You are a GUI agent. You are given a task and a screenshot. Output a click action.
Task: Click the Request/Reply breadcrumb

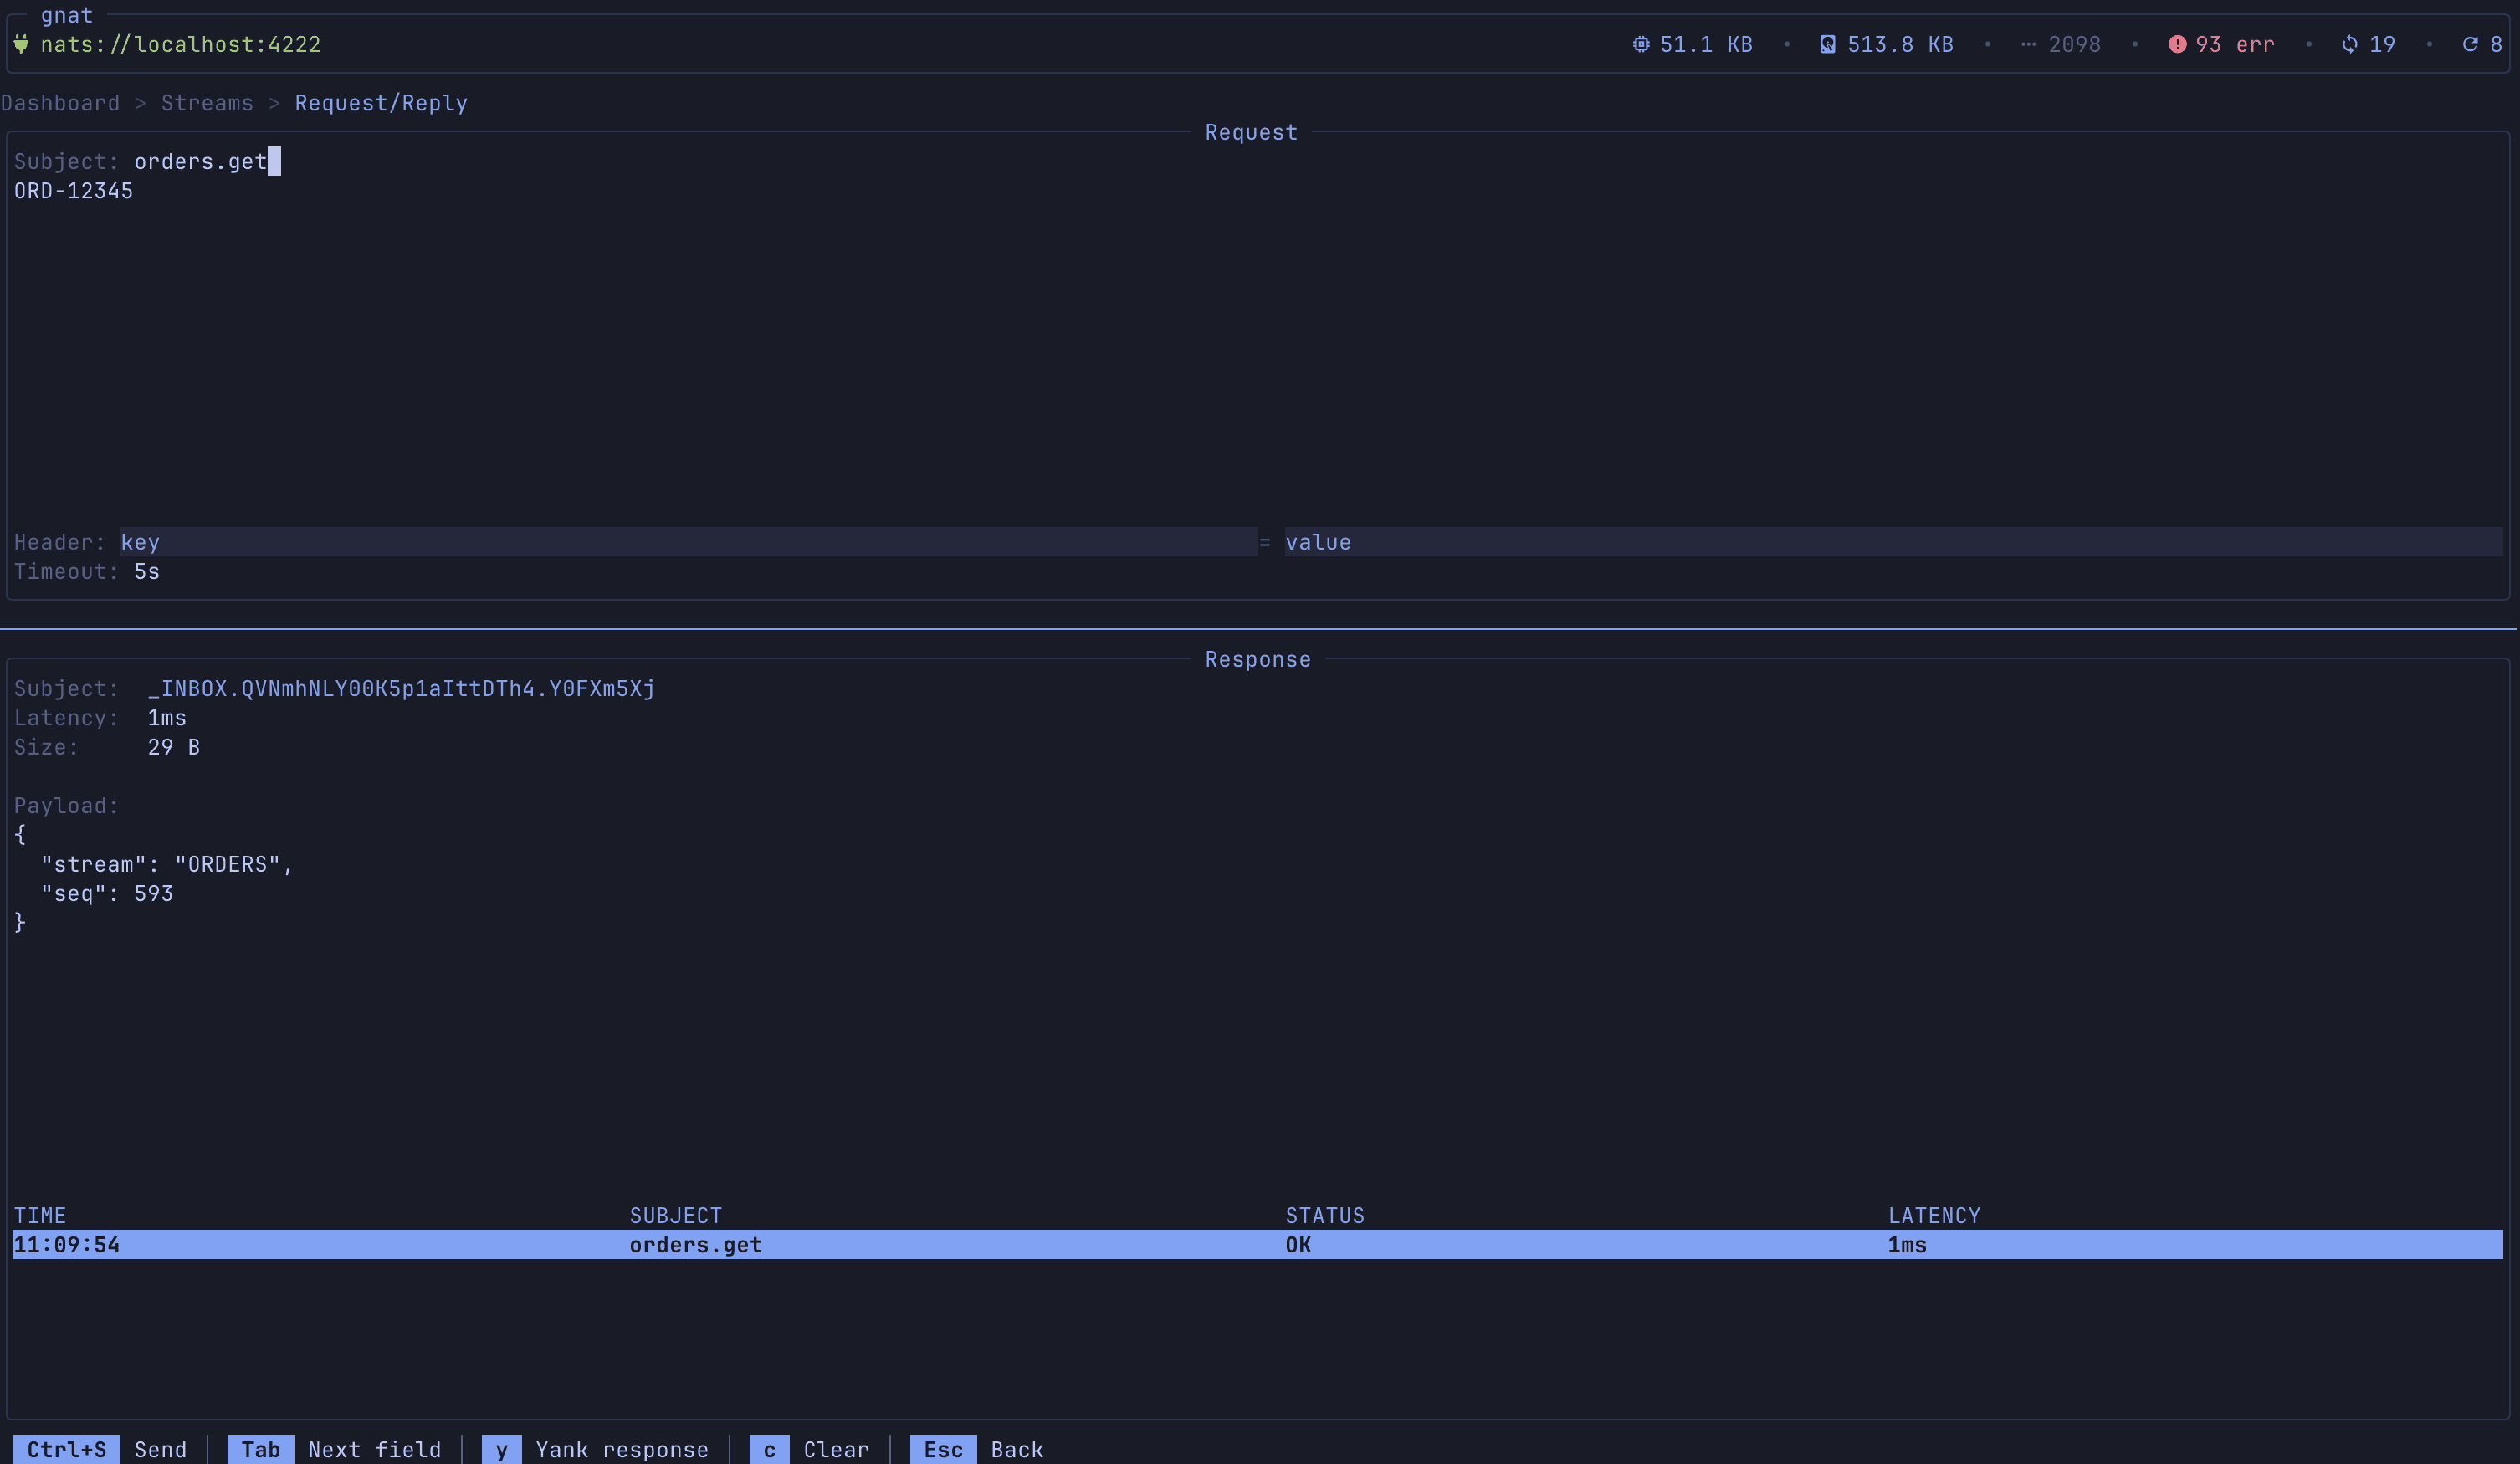tap(381, 103)
